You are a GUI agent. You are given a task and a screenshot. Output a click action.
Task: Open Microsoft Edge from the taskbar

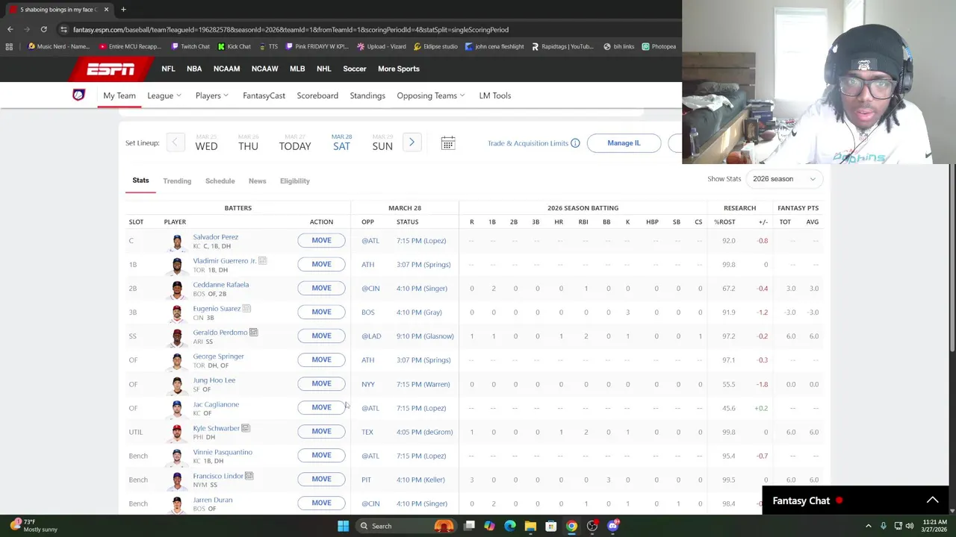(x=509, y=526)
